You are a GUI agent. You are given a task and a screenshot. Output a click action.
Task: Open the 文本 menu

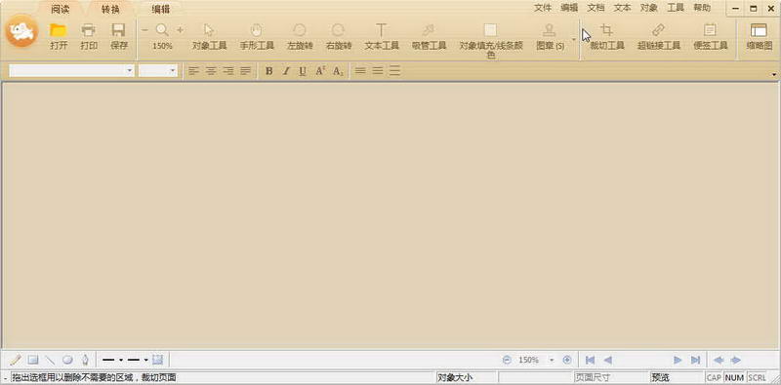(622, 8)
